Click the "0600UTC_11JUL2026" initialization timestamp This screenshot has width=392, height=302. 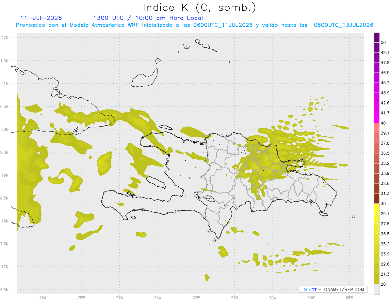tap(223, 25)
